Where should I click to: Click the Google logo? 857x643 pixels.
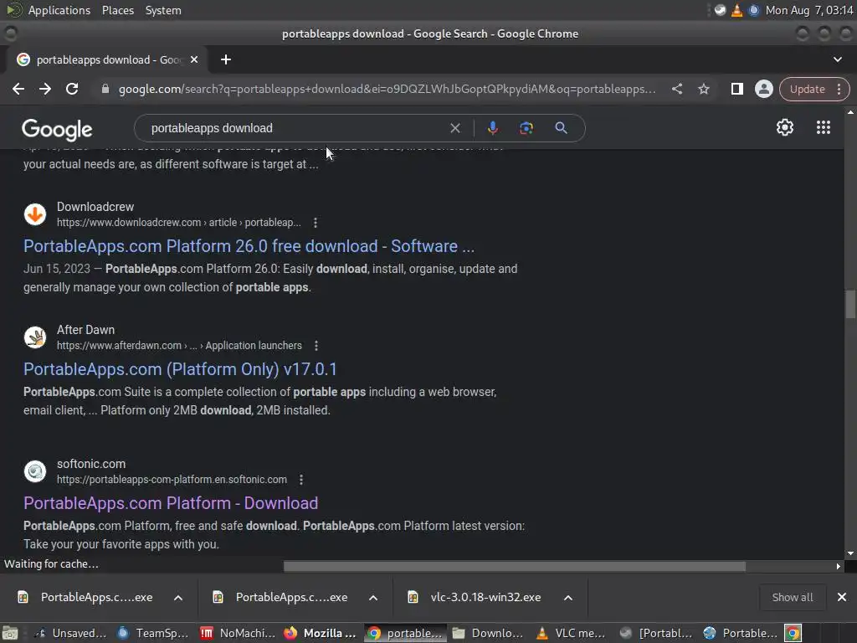(x=57, y=130)
